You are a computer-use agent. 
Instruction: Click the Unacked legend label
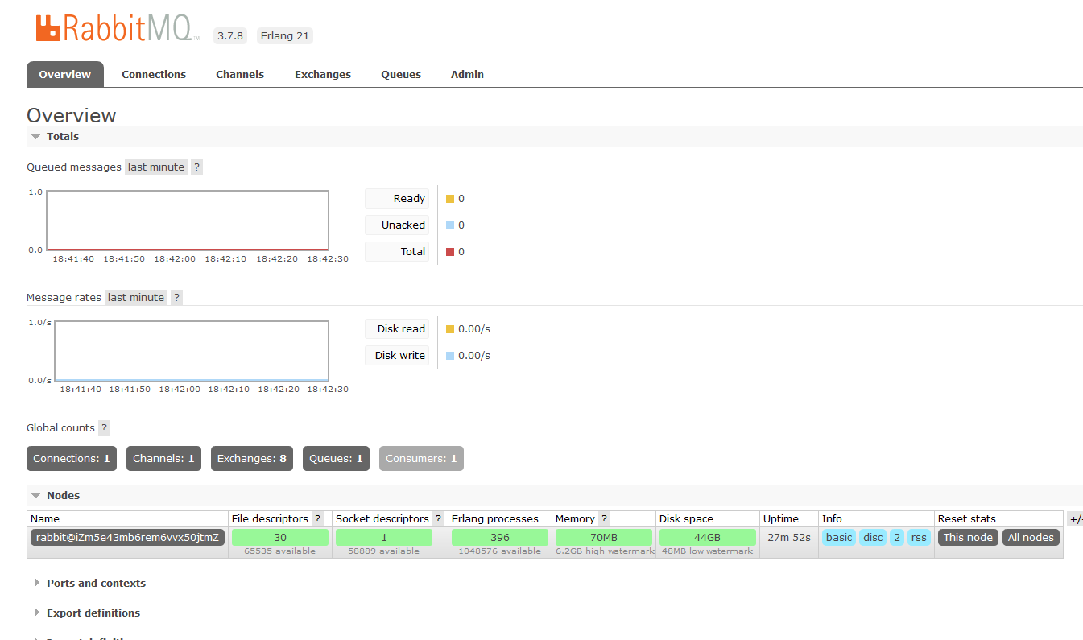tap(397, 225)
